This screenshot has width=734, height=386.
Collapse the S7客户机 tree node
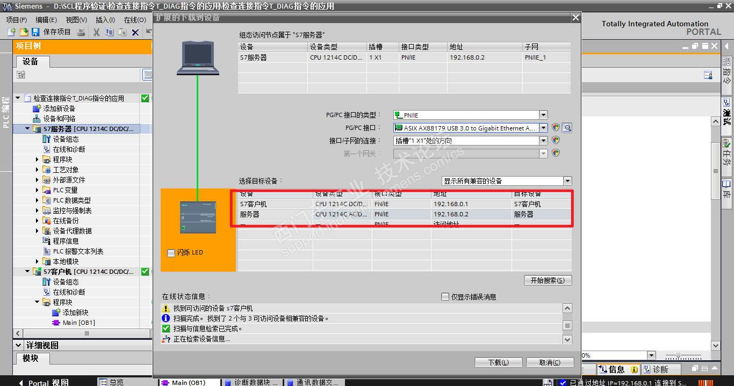click(x=27, y=272)
